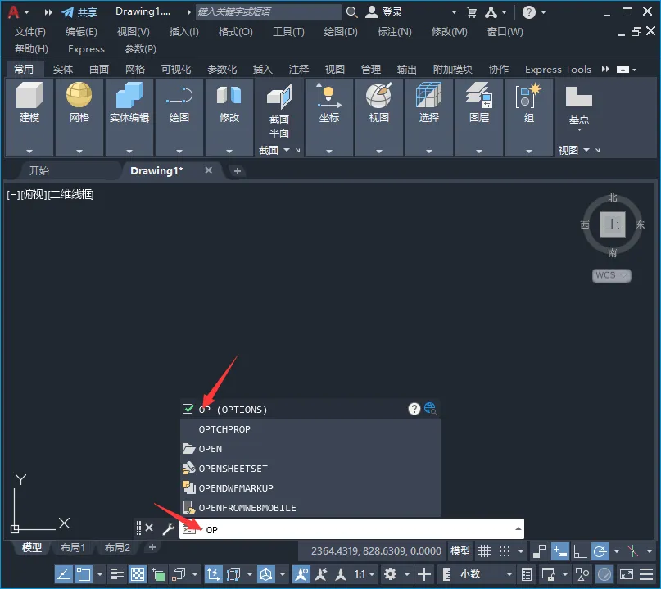Switch to the 可视化 ribbon tab
Screen dimensions: 661x589
[176, 69]
